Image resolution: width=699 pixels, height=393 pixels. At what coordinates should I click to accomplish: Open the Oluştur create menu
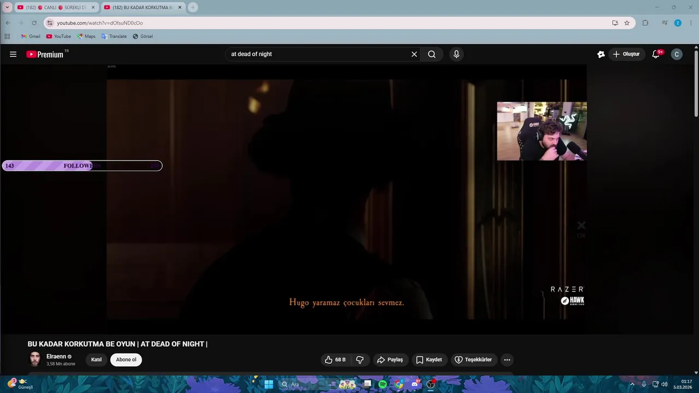pos(626,54)
